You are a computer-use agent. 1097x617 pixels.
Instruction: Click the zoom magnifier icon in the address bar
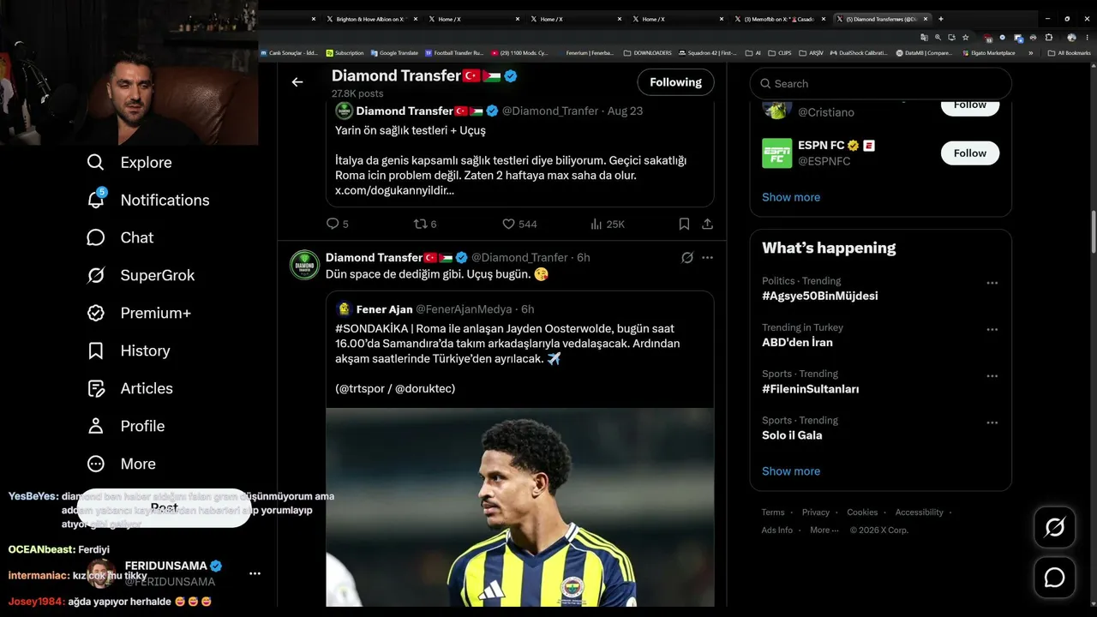(938, 38)
